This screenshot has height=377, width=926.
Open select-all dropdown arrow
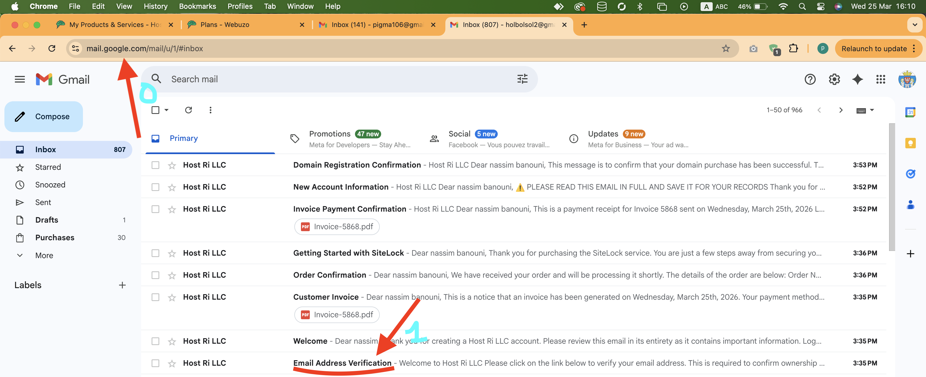tap(166, 110)
